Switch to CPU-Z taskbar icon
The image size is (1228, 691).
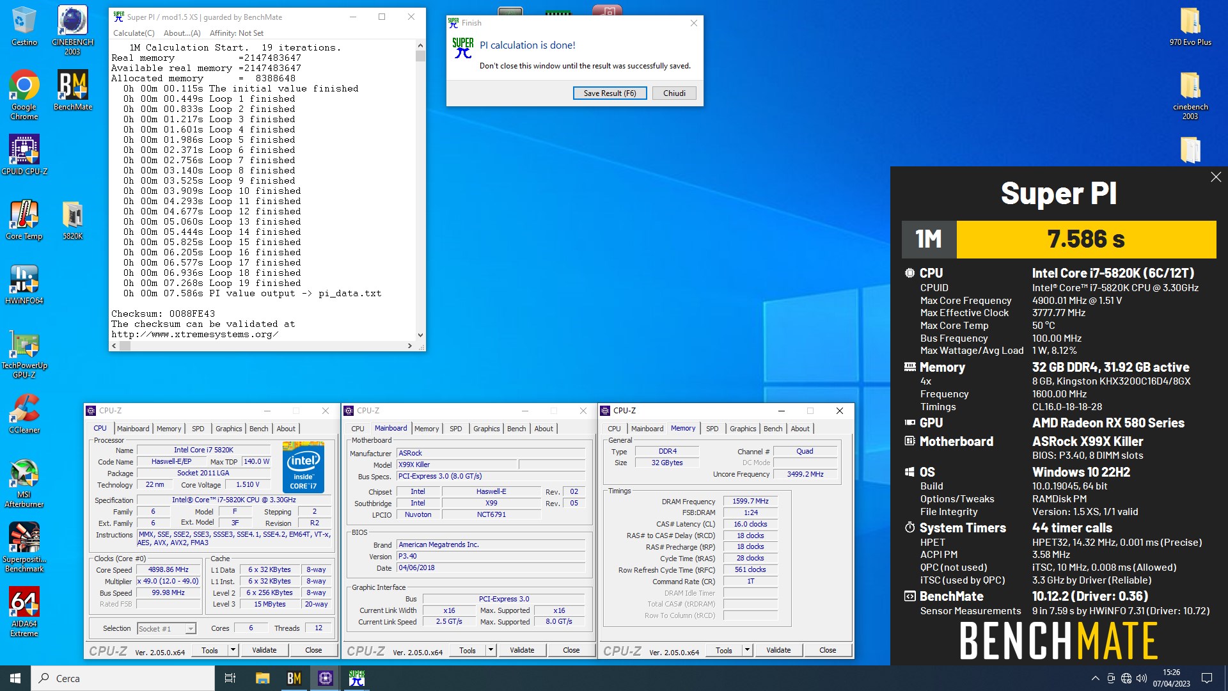(325, 678)
